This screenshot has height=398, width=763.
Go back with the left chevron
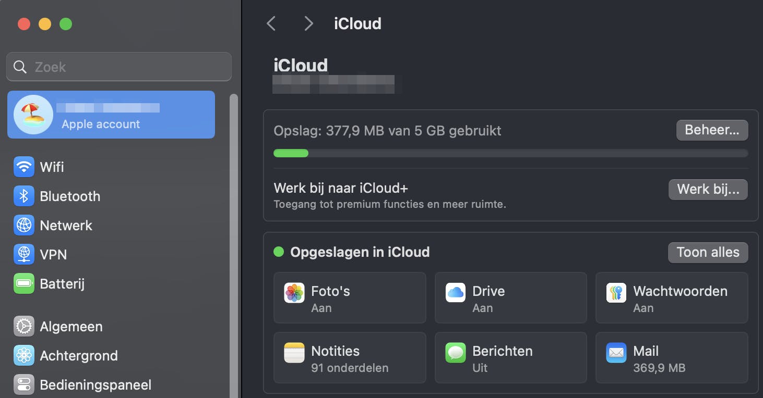click(x=271, y=23)
